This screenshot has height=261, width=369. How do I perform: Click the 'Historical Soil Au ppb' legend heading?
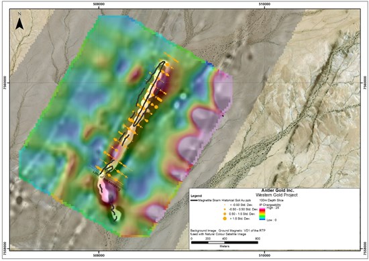tap(236, 201)
